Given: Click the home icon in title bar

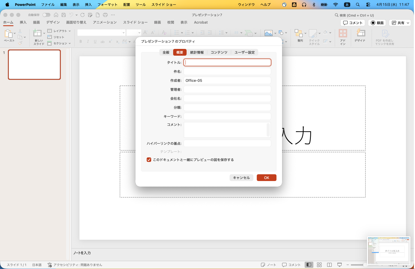Looking at the screenshot, I should coord(56,15).
